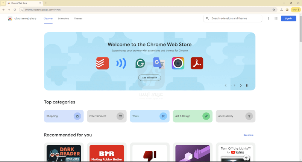Open See more recommended extensions
Screen dimensions: 302x162
(x=249, y=135)
